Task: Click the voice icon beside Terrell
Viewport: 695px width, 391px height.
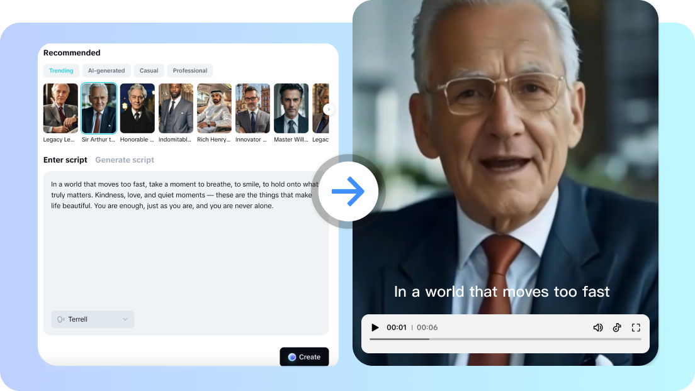Action: point(60,319)
